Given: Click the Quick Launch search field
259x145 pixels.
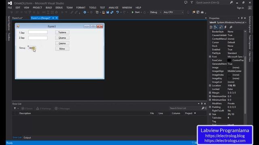Looking at the screenshot, I should [212, 2].
